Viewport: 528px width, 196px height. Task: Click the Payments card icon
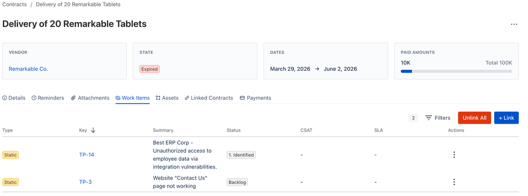tap(242, 98)
